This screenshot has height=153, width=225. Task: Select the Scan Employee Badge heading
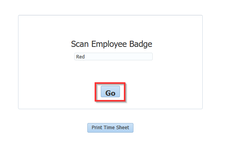(x=112, y=44)
